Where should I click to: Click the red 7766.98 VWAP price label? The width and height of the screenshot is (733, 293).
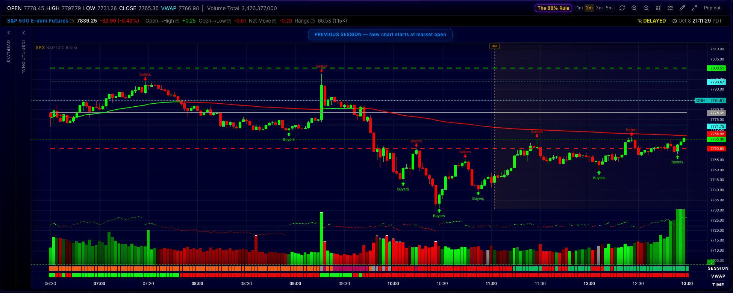click(717, 134)
